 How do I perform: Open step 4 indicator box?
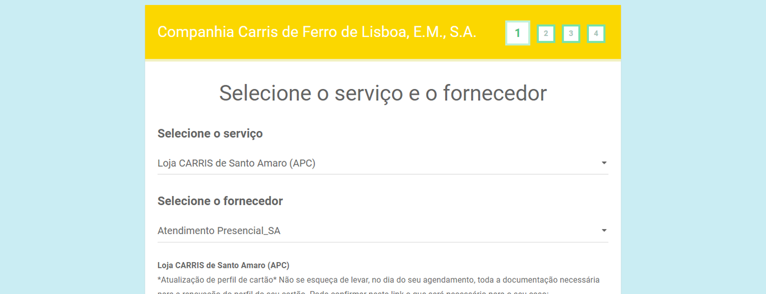[x=596, y=34]
